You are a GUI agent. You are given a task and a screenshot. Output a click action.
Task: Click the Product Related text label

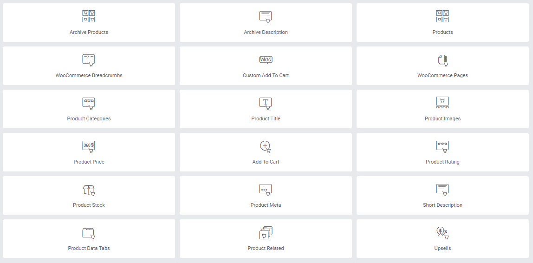(266, 249)
